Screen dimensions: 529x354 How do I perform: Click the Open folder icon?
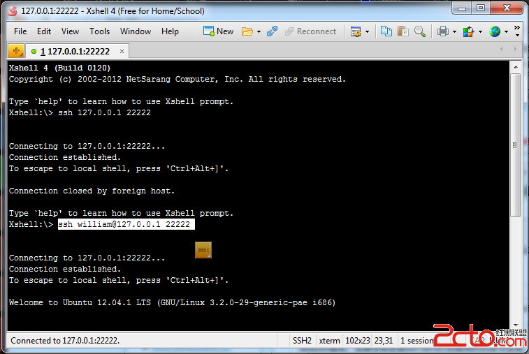(247, 31)
